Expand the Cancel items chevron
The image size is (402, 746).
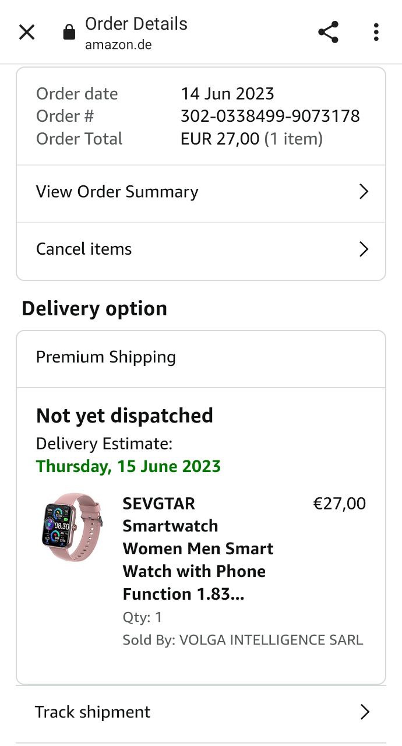(x=364, y=249)
